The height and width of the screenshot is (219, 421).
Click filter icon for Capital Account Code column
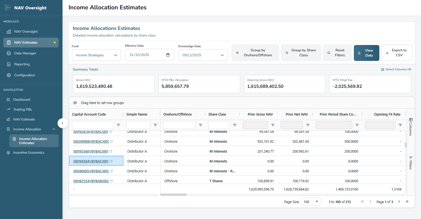pyautogui.click(x=118, y=125)
